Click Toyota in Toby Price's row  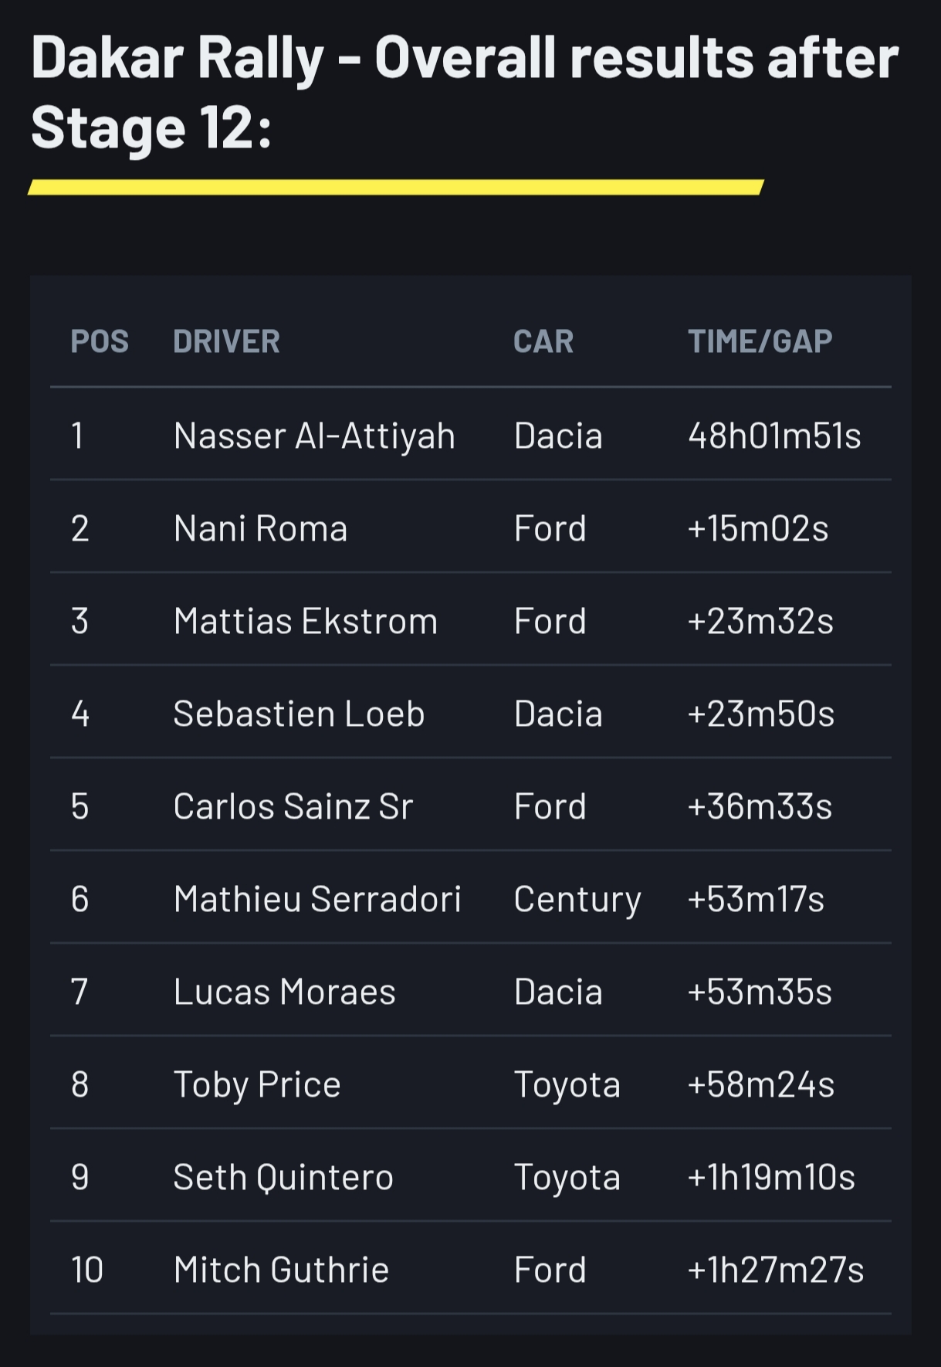click(x=567, y=1084)
